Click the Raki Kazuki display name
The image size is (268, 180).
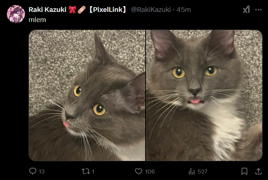tap(48, 10)
